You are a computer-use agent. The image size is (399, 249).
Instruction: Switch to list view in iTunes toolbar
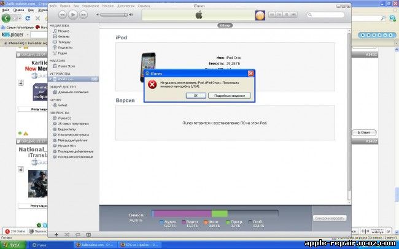pos(272,15)
